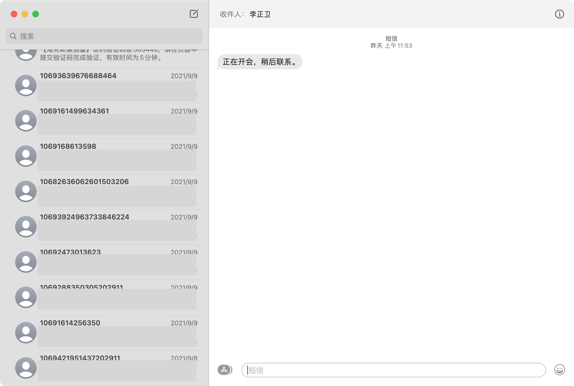This screenshot has width=574, height=386.
Task: Click the compose new message icon
Action: (x=194, y=14)
